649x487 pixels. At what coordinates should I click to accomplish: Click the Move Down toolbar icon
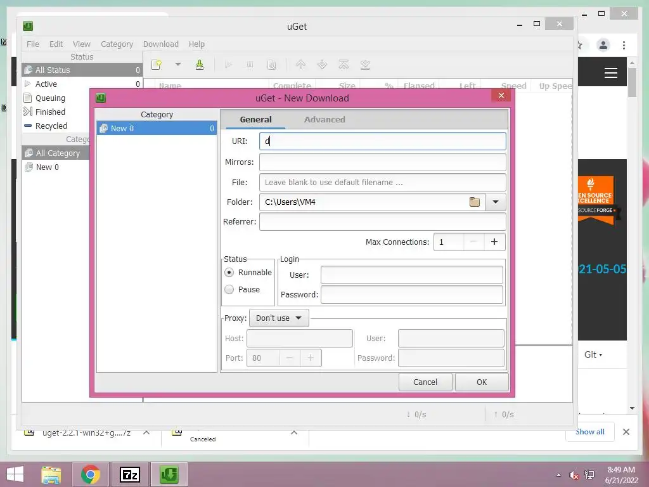[x=322, y=65]
